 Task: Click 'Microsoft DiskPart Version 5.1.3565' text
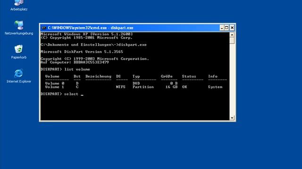tap(82, 52)
